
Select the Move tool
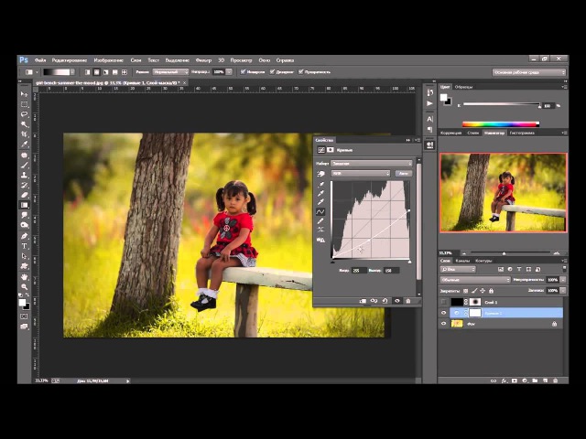pyautogui.click(x=25, y=93)
